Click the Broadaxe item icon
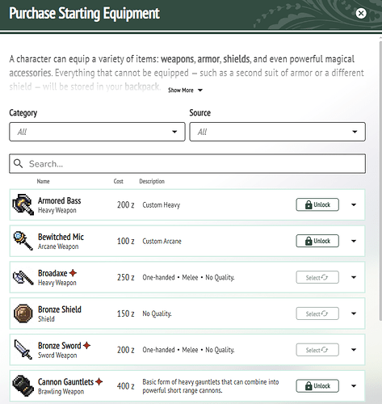The height and width of the screenshot is (404, 382). 23,277
